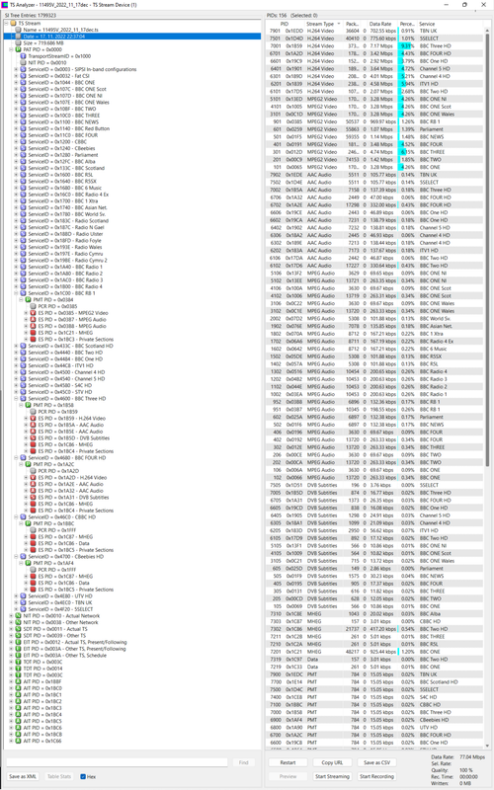
Task: Click the Save as XML button
Action: pyautogui.click(x=23, y=776)
